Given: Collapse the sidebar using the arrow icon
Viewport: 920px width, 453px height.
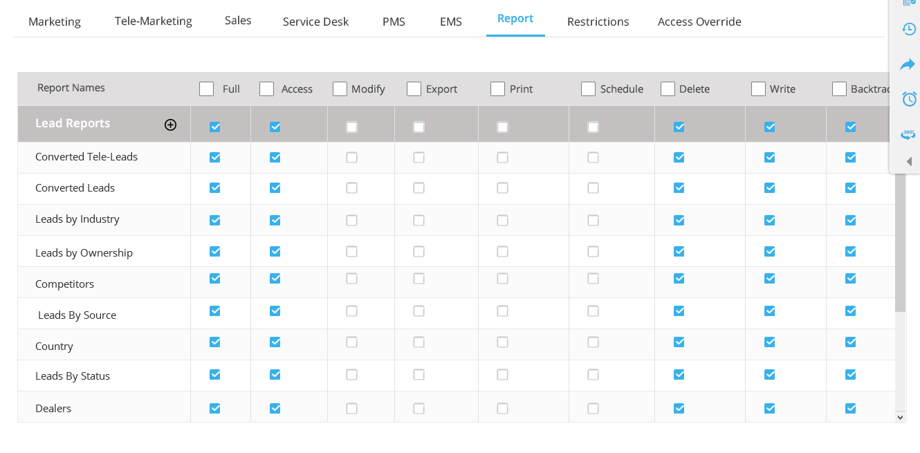Looking at the screenshot, I should click(908, 161).
